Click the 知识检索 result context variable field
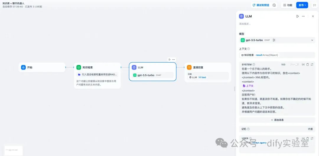 coord(277,55)
